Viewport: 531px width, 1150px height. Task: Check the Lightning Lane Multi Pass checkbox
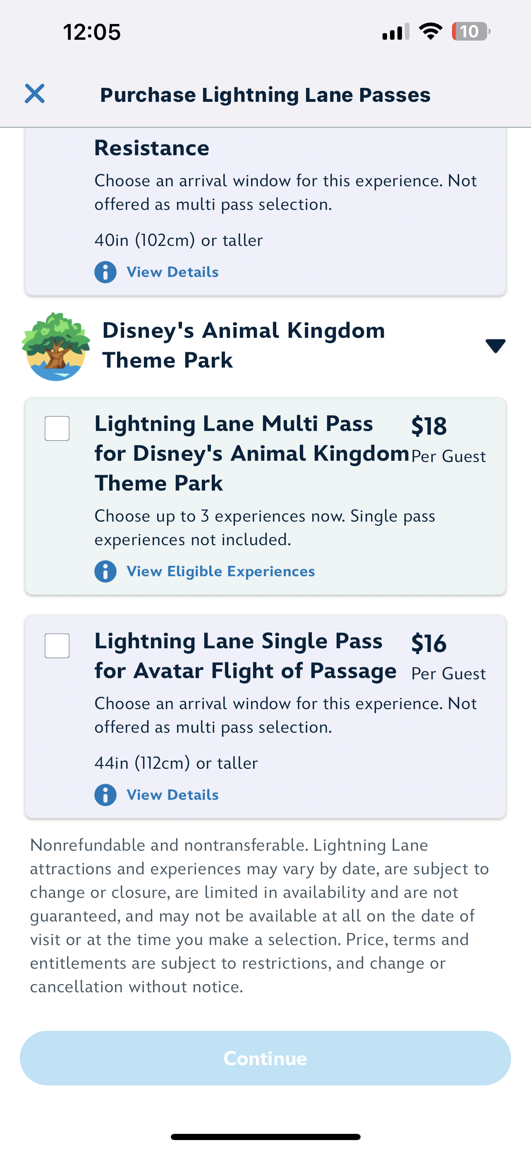coord(57,428)
